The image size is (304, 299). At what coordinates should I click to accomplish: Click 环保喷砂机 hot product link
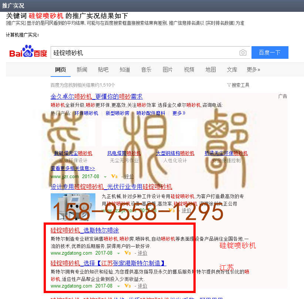pos(86,113)
